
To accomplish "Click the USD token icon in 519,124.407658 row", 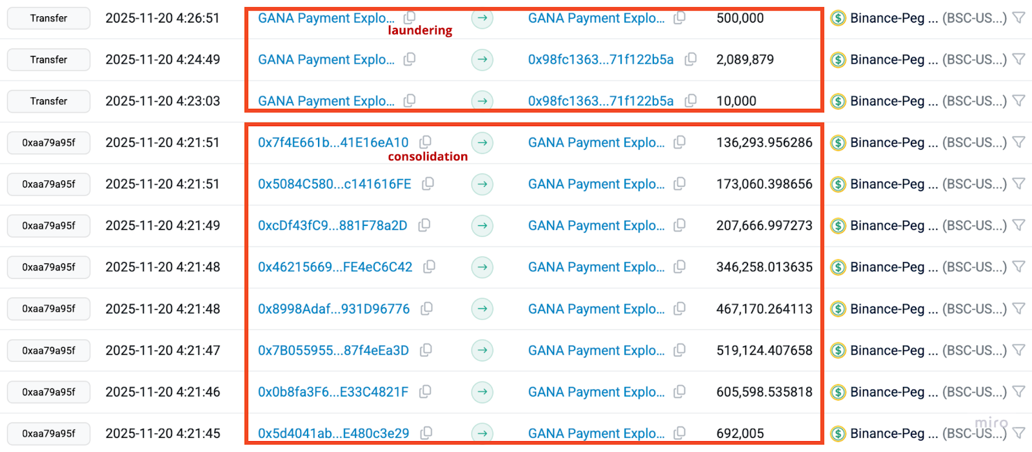I will (838, 350).
